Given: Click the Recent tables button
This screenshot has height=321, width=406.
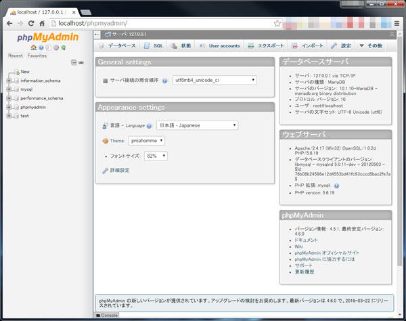Looking at the screenshot, I should (x=16, y=56).
